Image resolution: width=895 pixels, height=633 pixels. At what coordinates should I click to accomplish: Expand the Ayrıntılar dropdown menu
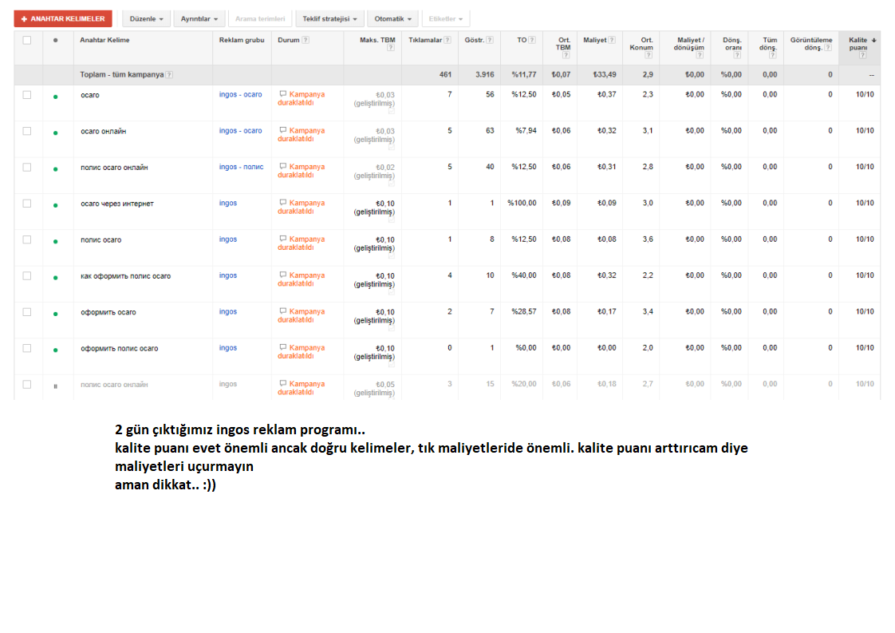point(199,19)
